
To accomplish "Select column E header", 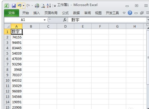I will 83,27.
